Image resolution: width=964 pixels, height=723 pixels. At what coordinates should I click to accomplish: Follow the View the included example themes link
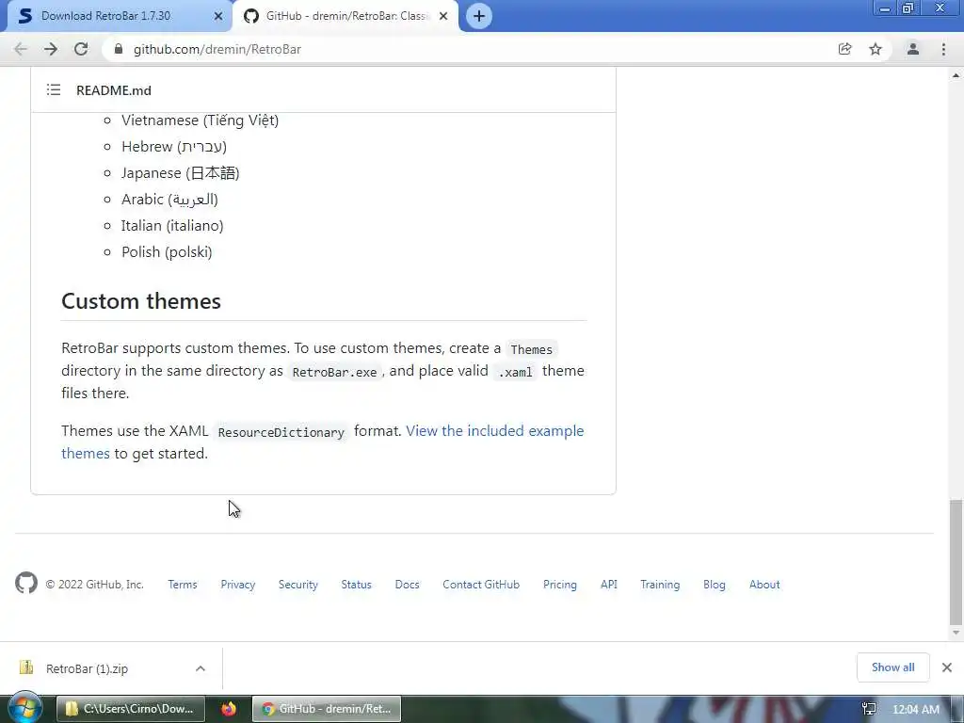point(495,431)
